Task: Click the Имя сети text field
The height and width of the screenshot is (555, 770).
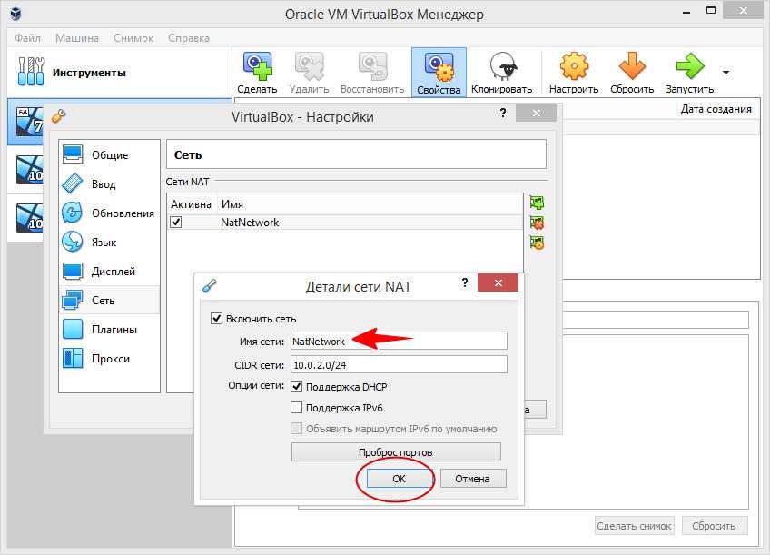Action: click(x=398, y=342)
